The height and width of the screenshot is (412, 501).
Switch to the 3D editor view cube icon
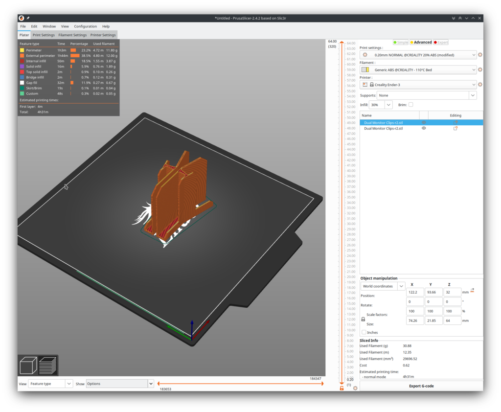[x=28, y=365]
